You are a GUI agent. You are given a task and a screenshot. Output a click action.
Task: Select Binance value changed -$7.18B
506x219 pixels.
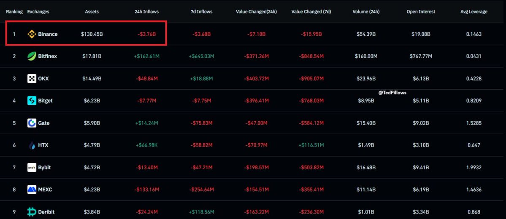(256, 34)
